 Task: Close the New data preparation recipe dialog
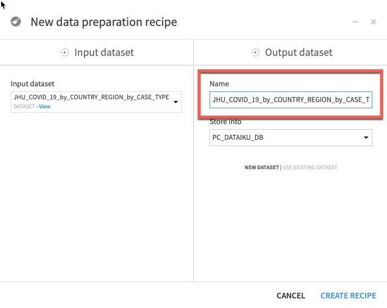373,22
